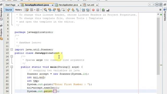Toggle Highlight Search icon
The height and width of the screenshot is (94, 167).
point(59,10)
